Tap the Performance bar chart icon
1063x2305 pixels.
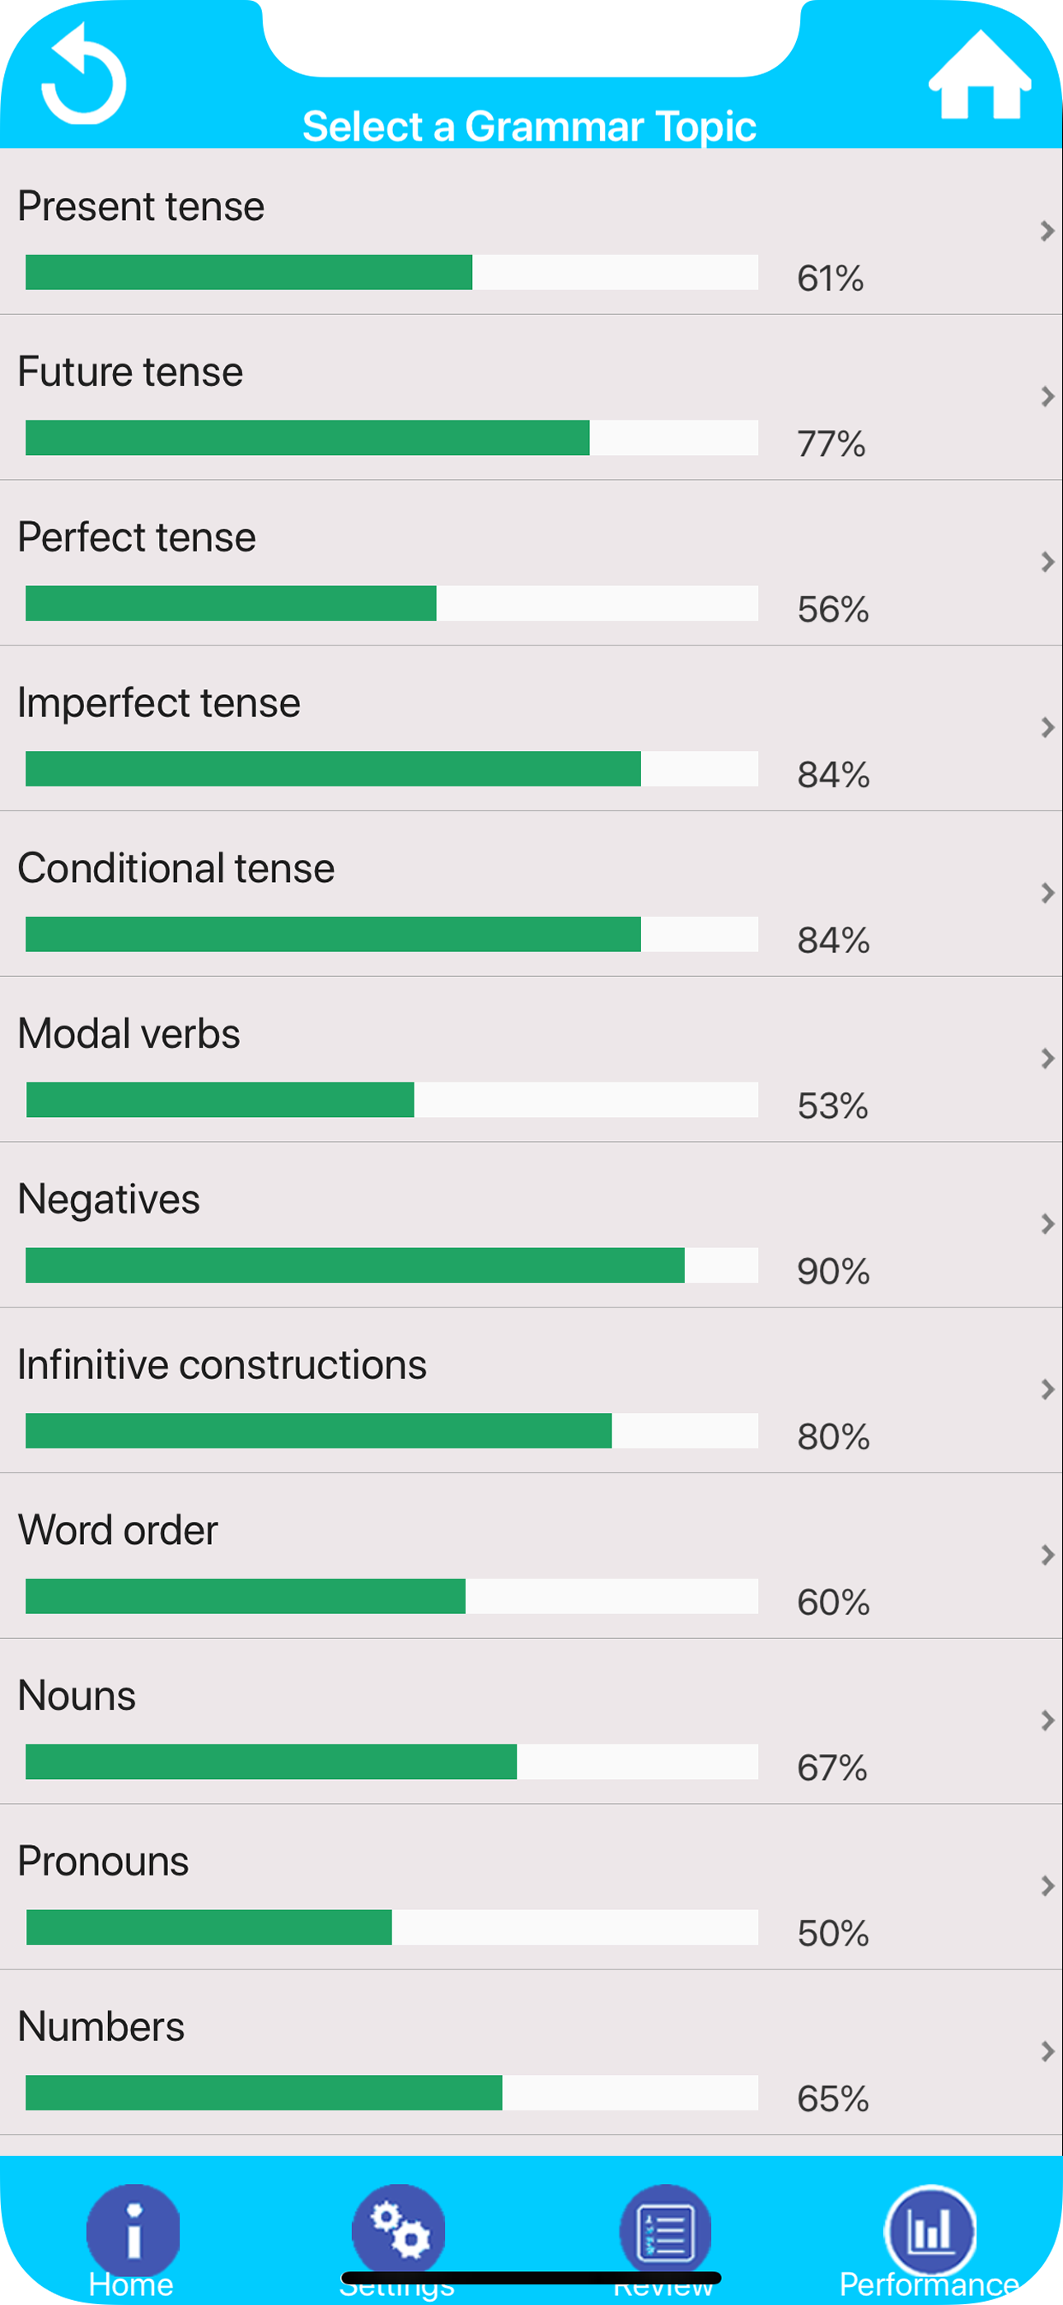pos(930,2229)
